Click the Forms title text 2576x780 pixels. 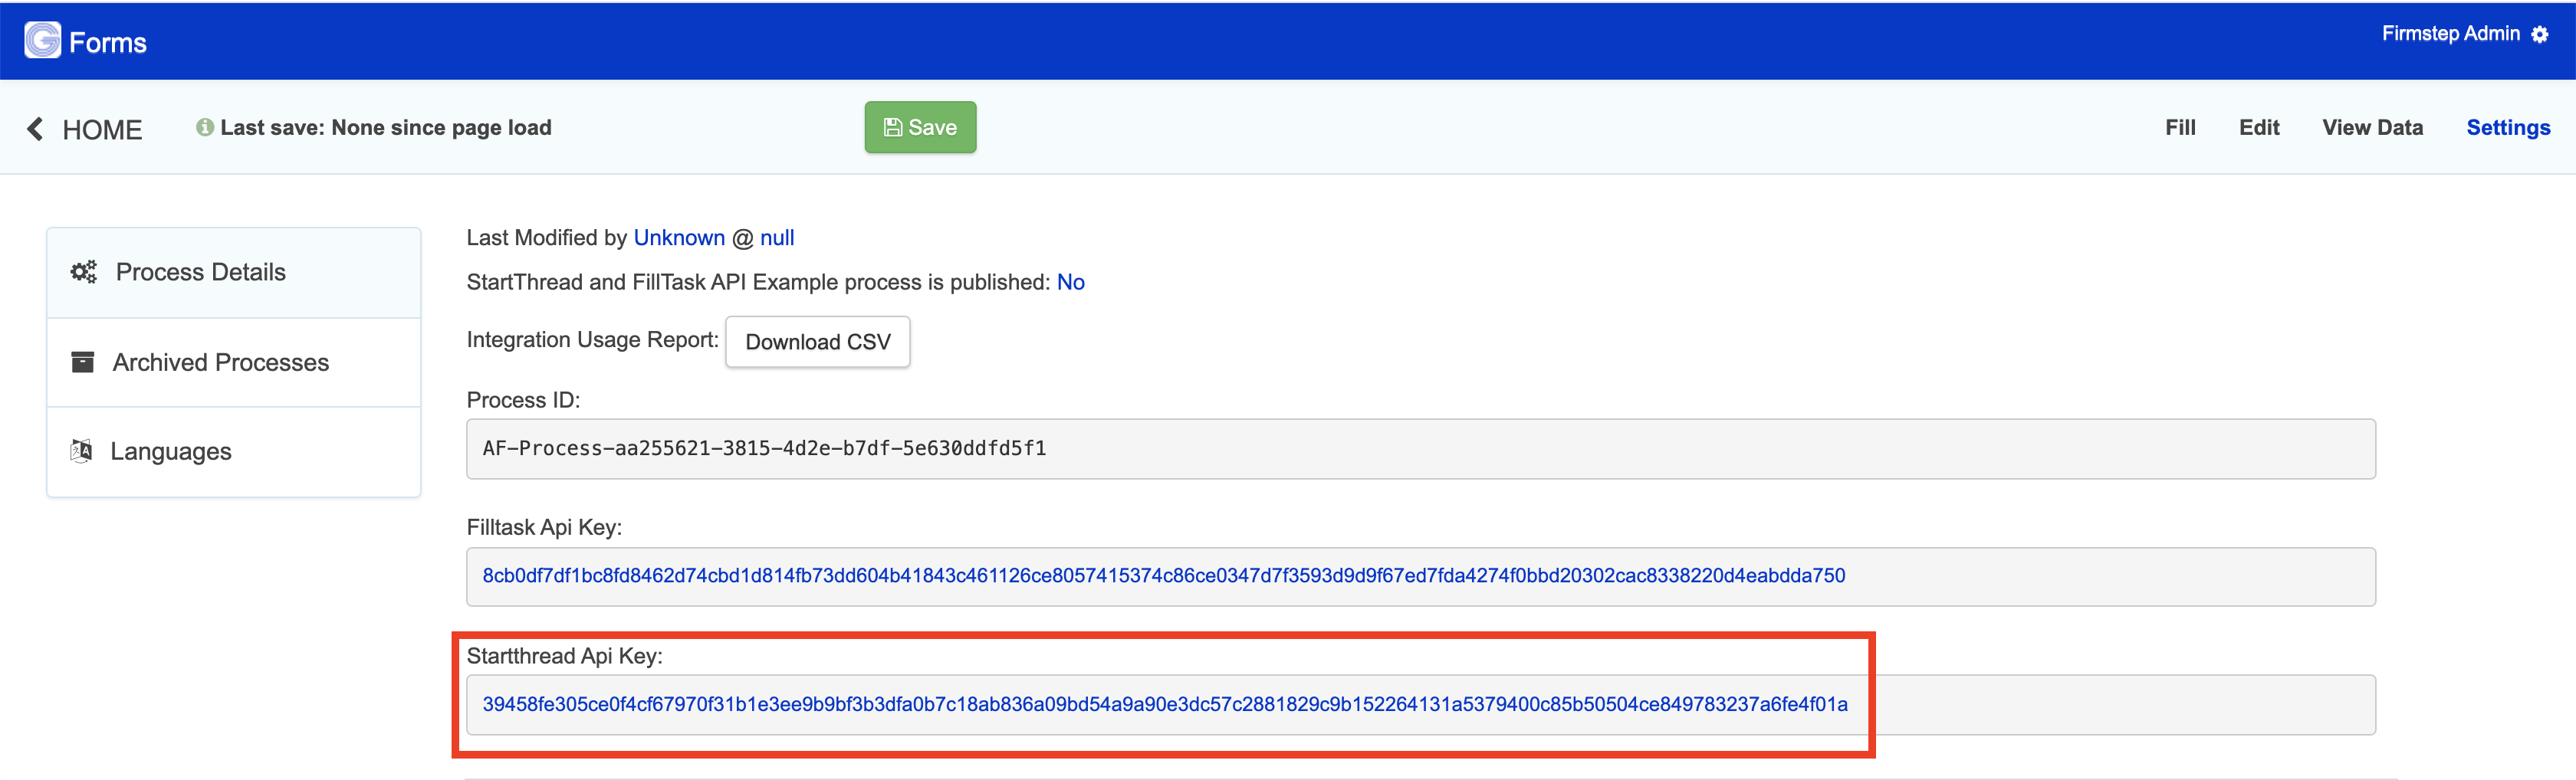108,43
